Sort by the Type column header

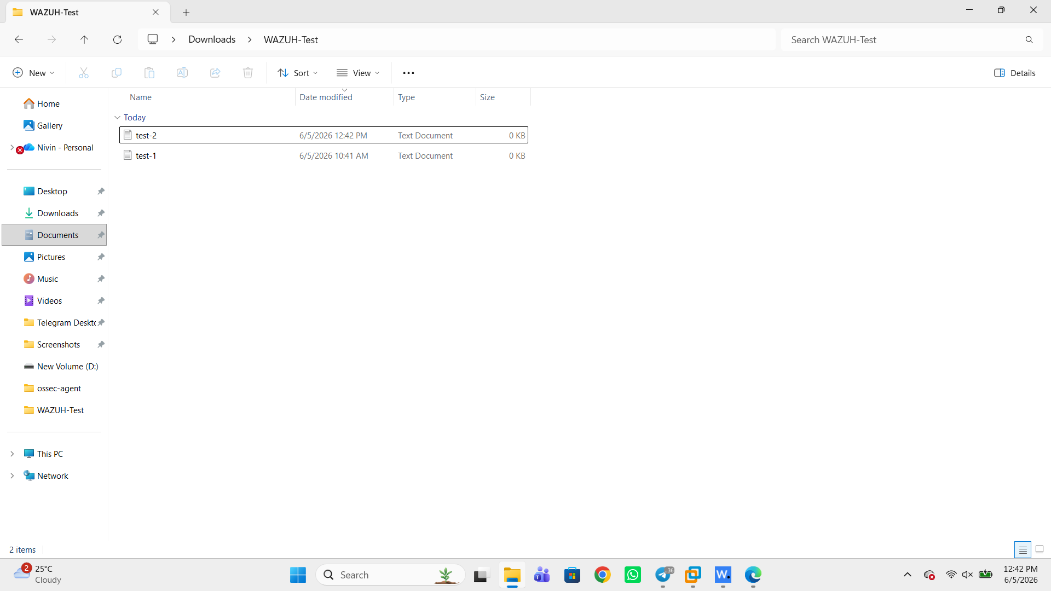[406, 97]
